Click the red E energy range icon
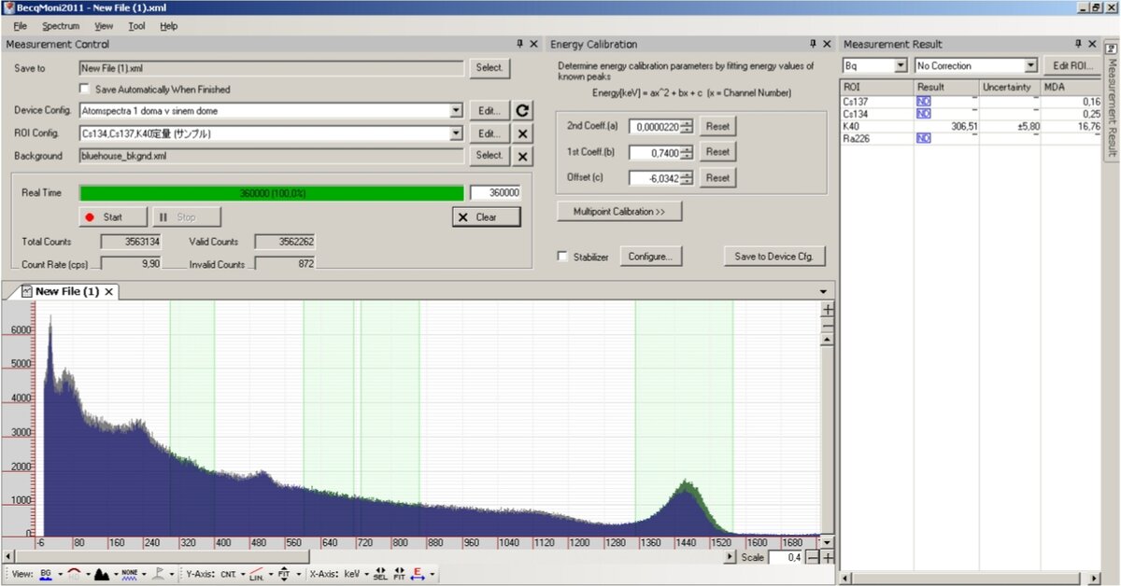The height and width of the screenshot is (586, 1121). (x=417, y=574)
